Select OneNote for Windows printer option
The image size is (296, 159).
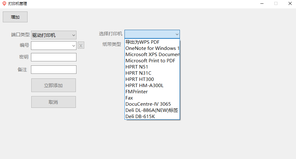(152, 48)
